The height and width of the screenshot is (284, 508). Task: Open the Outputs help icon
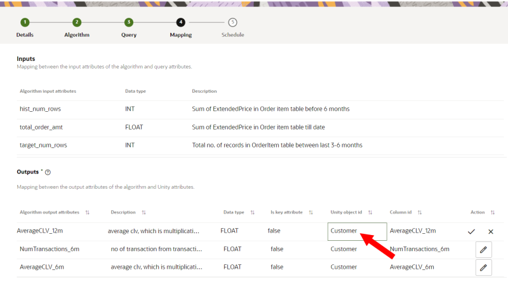click(48, 172)
